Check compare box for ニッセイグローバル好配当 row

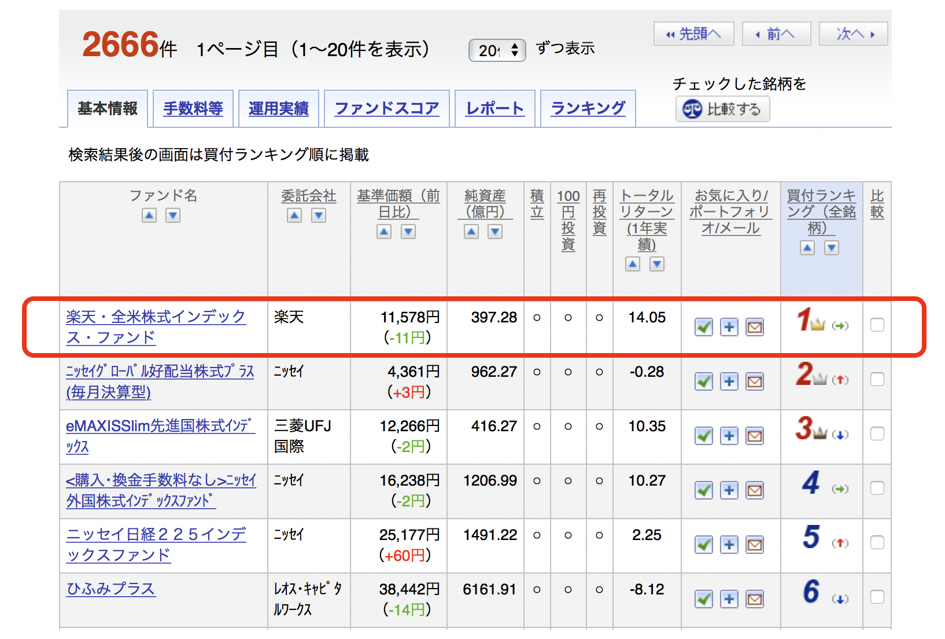pyautogui.click(x=877, y=379)
